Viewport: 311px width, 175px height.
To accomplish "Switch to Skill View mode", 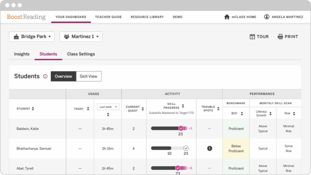I will point(88,76).
